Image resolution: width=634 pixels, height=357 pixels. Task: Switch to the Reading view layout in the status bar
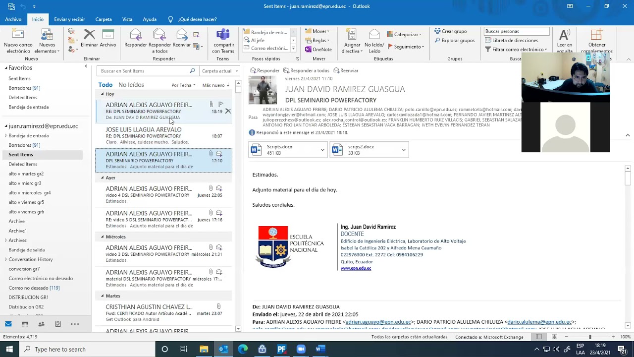pyautogui.click(x=554, y=337)
